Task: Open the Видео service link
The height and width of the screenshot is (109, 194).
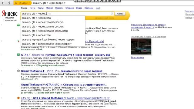Action: [79, 8]
